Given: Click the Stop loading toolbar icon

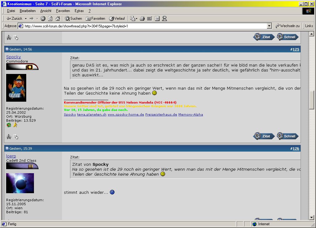Looking at the screenshot, I should pyautogui.click(x=43, y=18).
